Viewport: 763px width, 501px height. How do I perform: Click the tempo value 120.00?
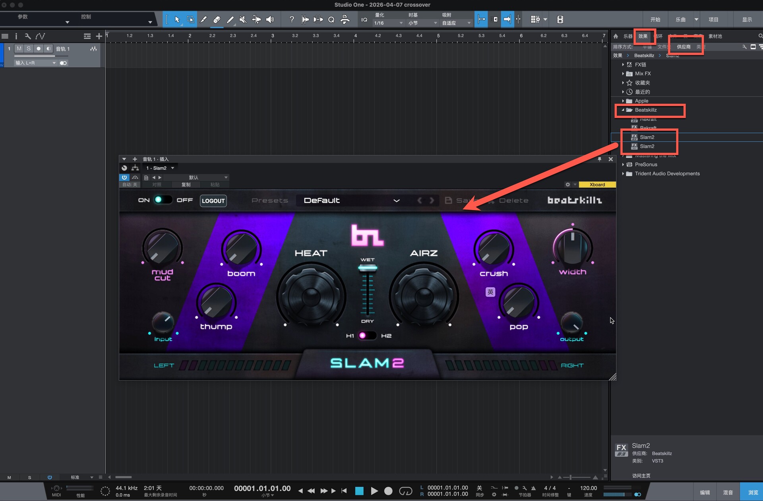click(588, 488)
